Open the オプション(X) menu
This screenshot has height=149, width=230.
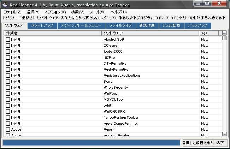pyautogui.click(x=55, y=12)
